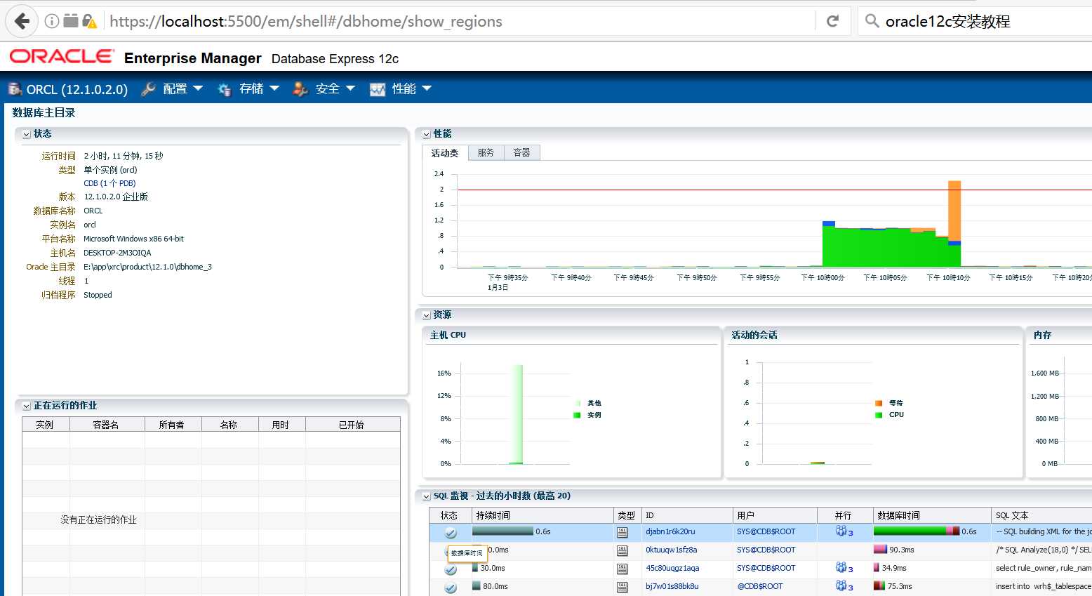Open SQL ID djabn1r6k20ru link
Viewport: 1092px width, 596px height.
670,532
